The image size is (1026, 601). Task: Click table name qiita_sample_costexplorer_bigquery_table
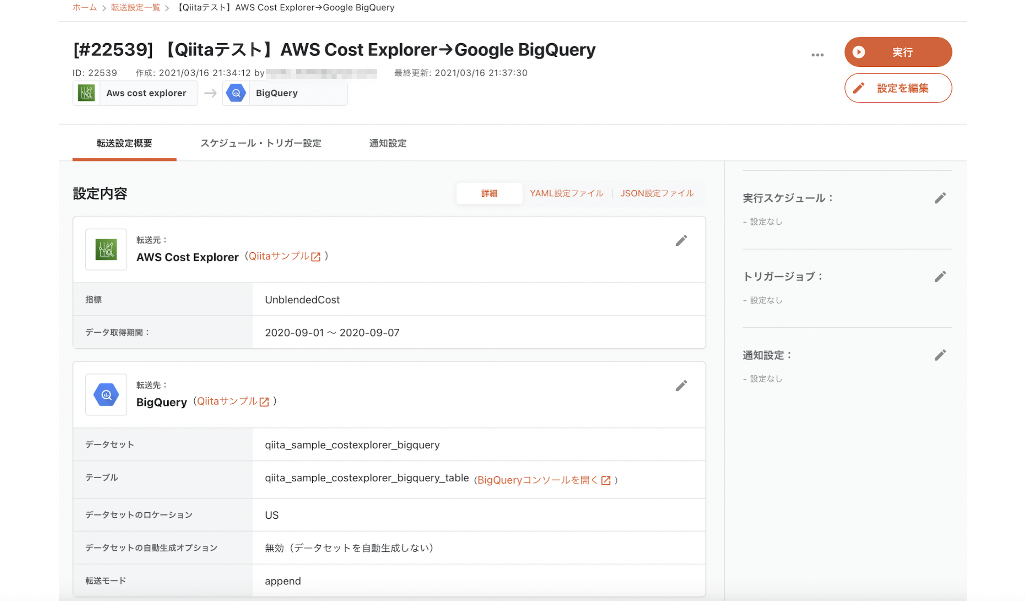point(367,478)
